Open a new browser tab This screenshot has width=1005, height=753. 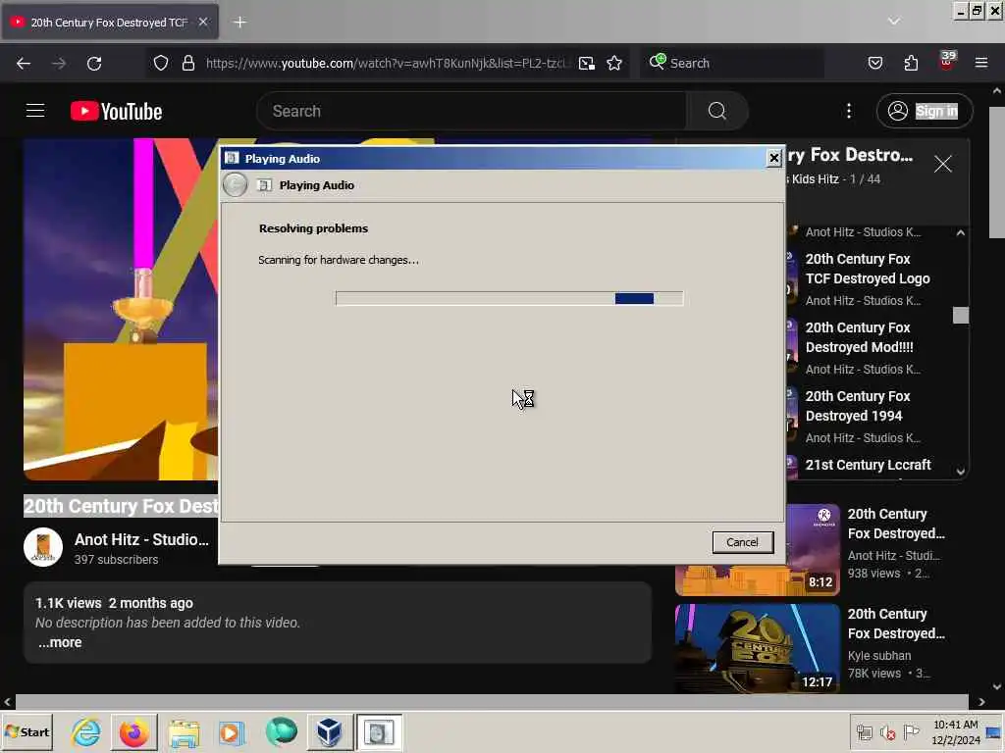tap(239, 23)
